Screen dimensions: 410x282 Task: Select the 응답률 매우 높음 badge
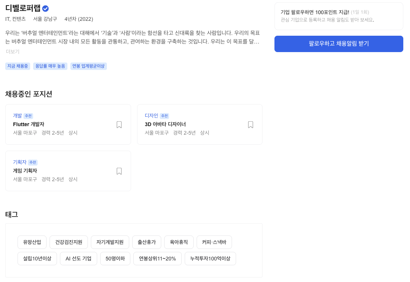coord(50,66)
